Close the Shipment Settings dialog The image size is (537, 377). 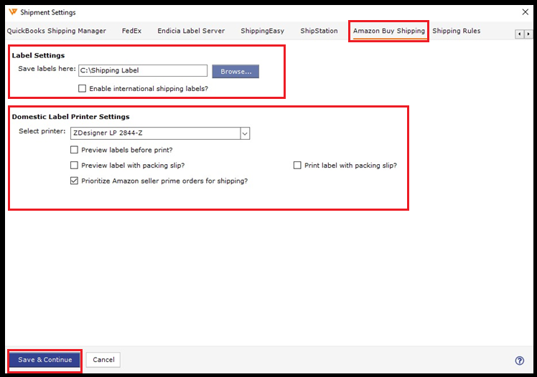click(525, 12)
